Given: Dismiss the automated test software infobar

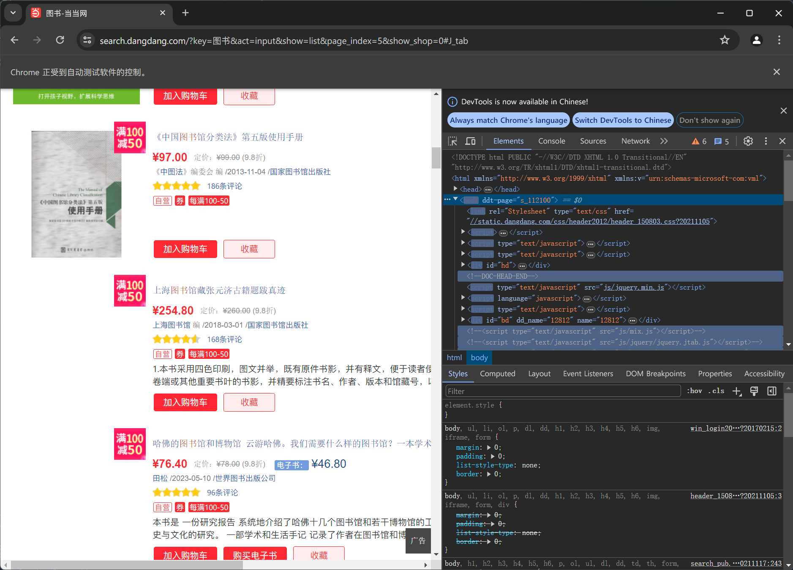Looking at the screenshot, I should tap(777, 72).
